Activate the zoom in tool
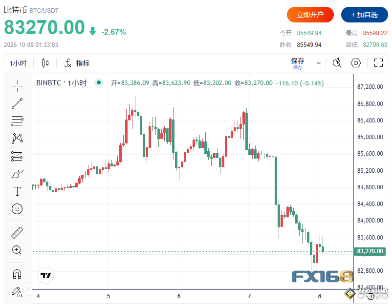The image size is (392, 304). [17, 250]
